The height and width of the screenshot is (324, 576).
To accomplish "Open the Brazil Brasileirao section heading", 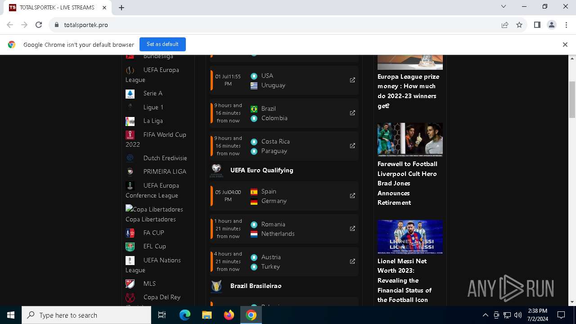I will pyautogui.click(x=256, y=286).
